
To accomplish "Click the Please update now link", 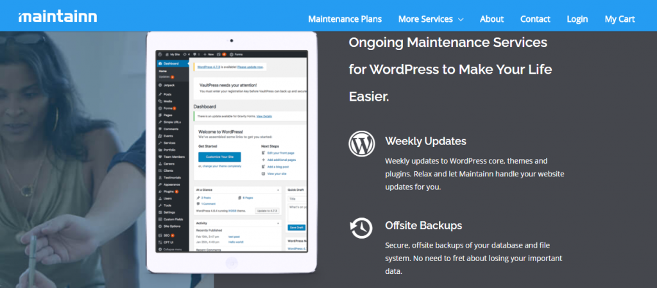I will click(250, 67).
